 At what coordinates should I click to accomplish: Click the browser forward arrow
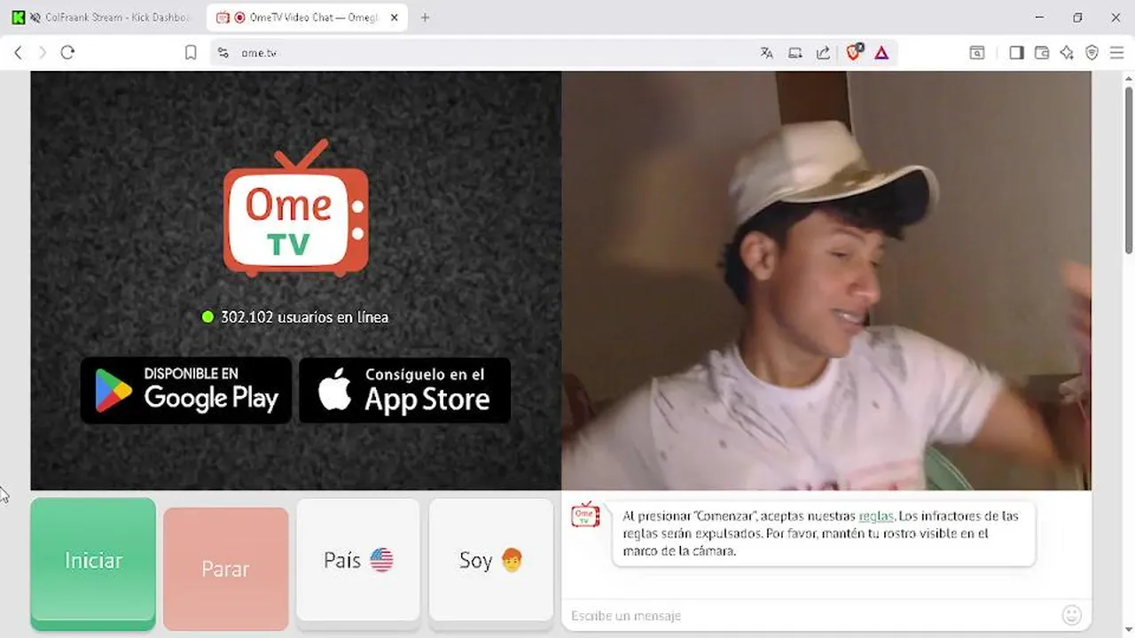coord(42,52)
